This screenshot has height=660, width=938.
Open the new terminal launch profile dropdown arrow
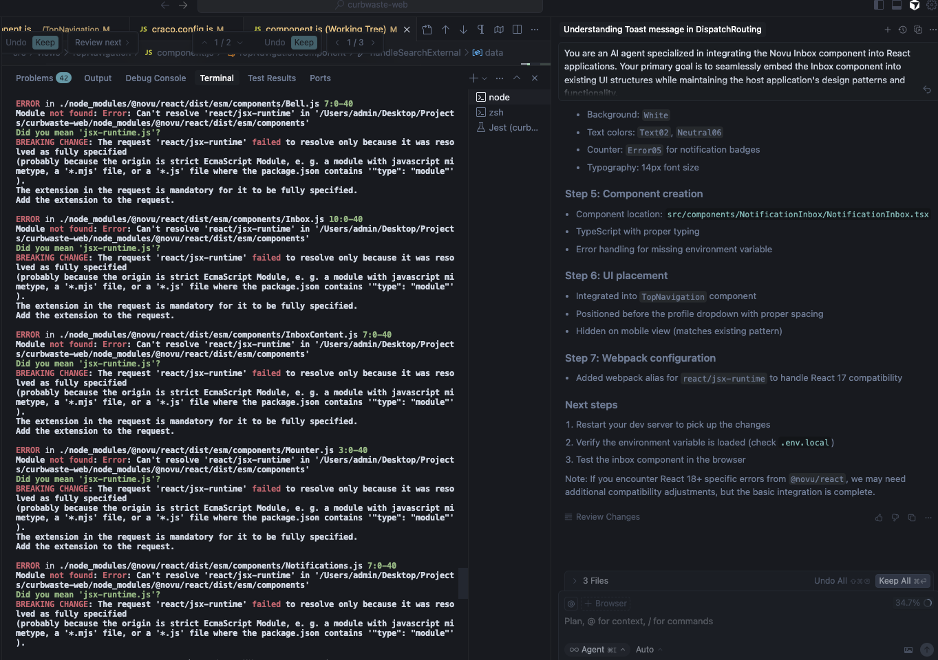[484, 78]
